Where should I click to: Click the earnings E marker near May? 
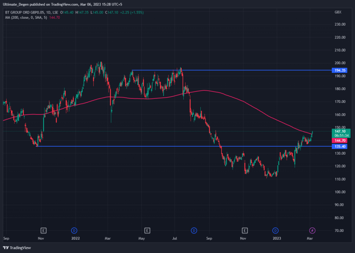pos(147,230)
